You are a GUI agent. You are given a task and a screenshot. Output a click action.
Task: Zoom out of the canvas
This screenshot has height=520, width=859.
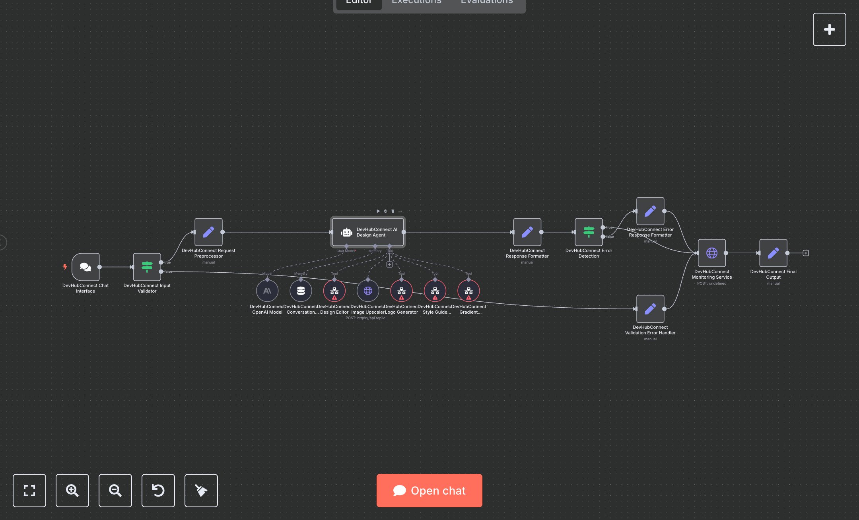115,490
